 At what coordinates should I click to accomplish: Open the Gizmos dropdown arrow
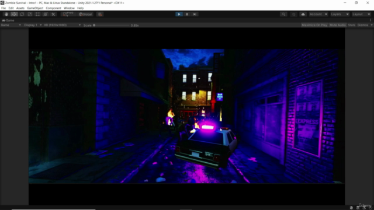372,25
